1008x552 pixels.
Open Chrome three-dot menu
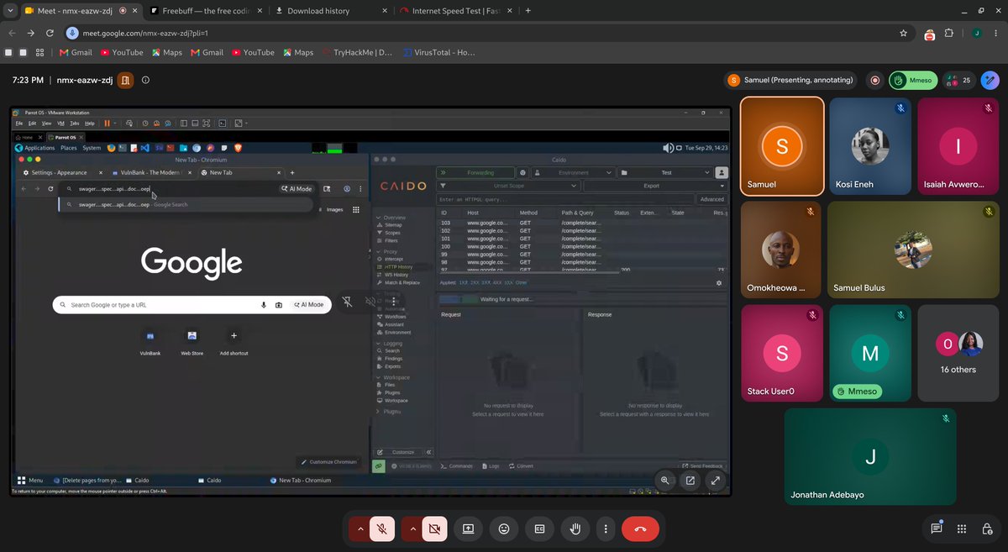point(997,33)
